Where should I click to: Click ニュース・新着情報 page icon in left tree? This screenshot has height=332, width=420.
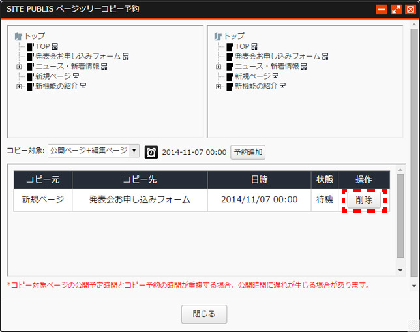(x=30, y=67)
